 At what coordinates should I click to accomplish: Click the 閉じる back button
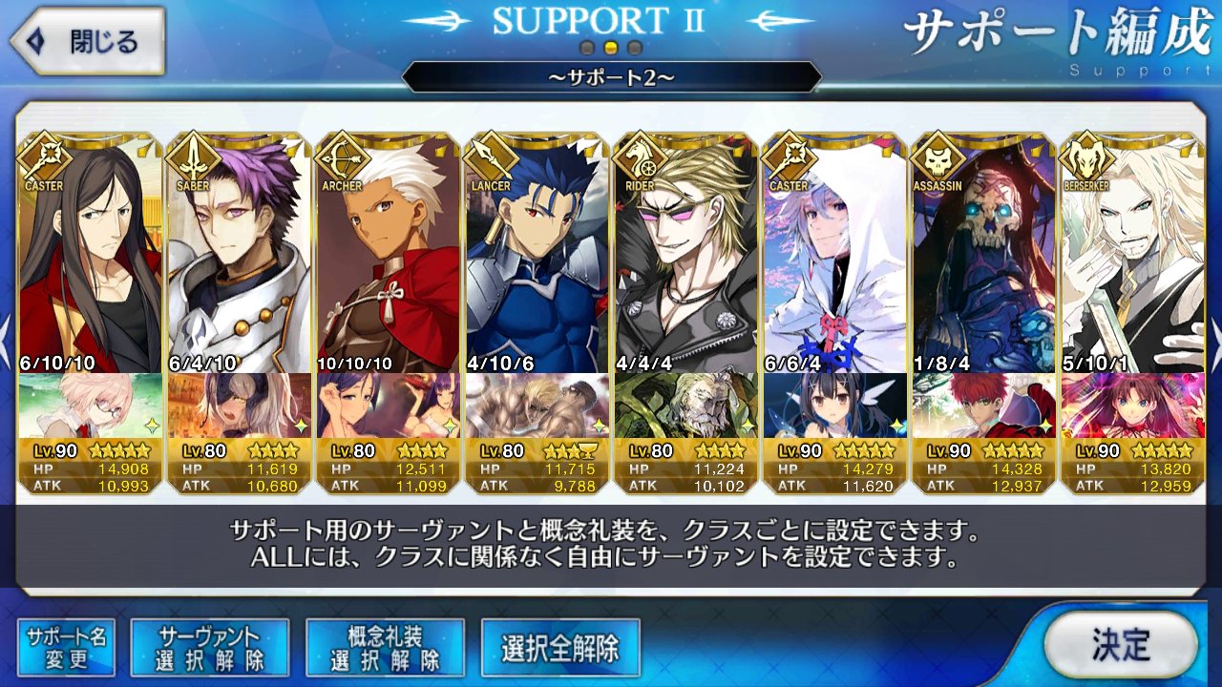click(88, 42)
